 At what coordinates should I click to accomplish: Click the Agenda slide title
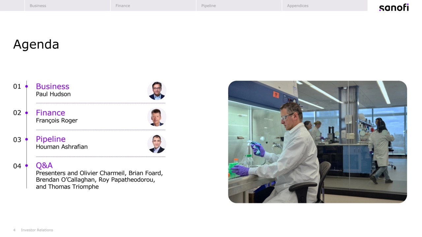(x=36, y=44)
